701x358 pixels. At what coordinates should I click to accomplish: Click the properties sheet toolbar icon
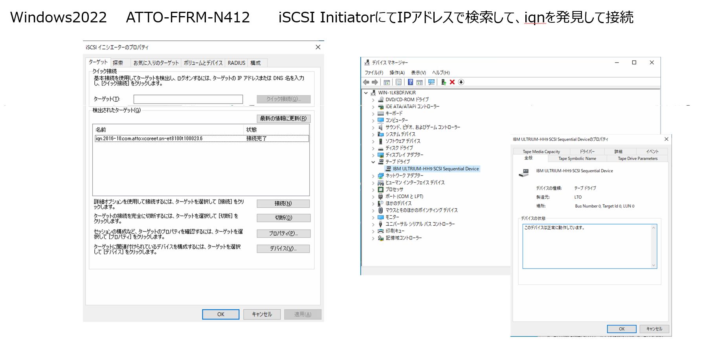click(398, 82)
